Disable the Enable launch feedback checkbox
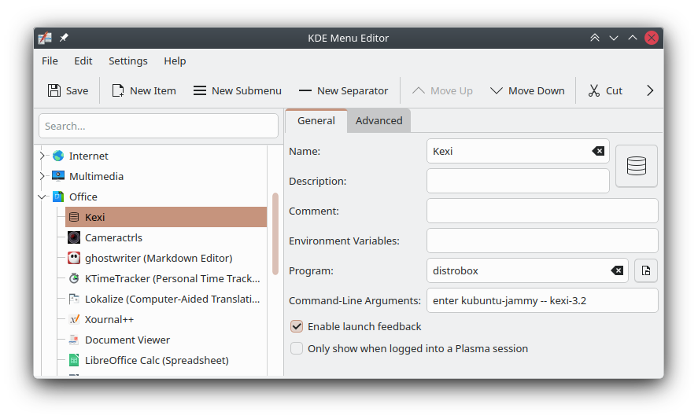Viewport: 698px width, 419px height. [297, 326]
